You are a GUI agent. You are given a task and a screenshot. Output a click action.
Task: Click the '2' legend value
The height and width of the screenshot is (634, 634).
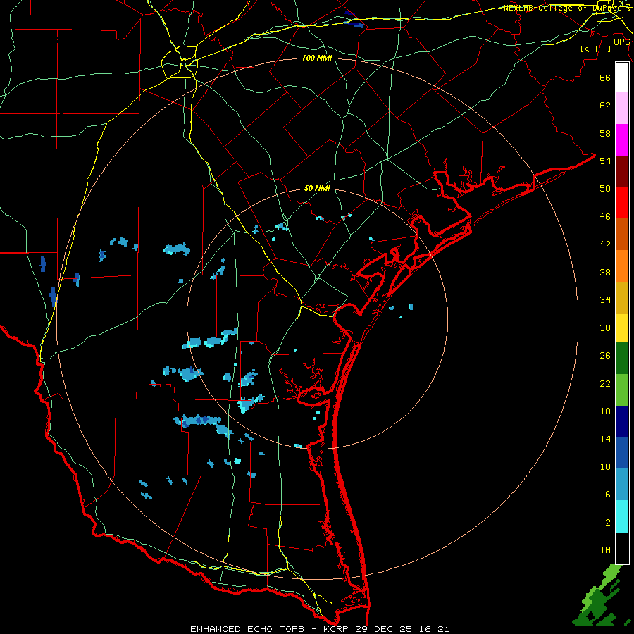[x=608, y=523]
